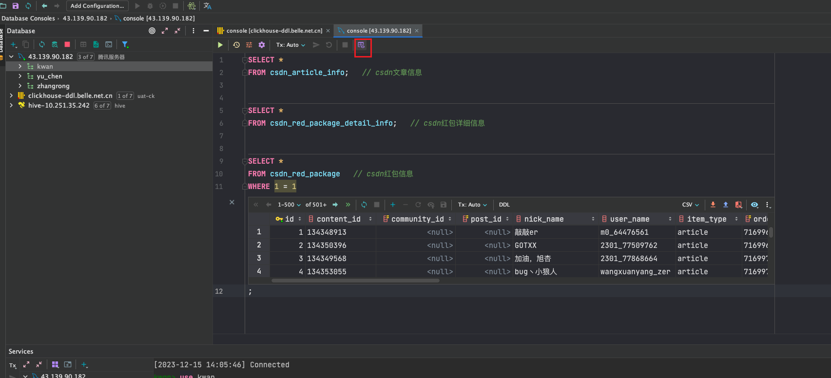Sort by the user_name column header
The image size is (831, 378).
(637, 219)
